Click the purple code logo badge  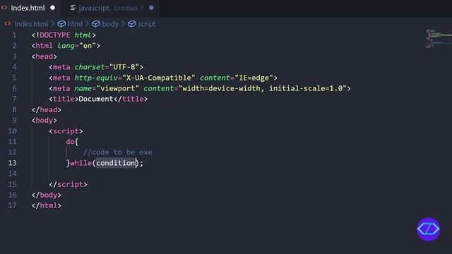coord(429,229)
